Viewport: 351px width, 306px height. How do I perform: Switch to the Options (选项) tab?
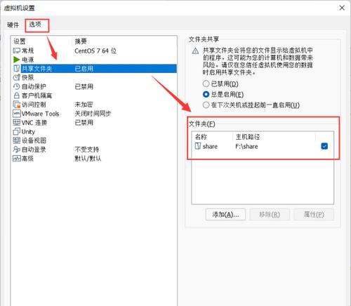[x=35, y=25]
